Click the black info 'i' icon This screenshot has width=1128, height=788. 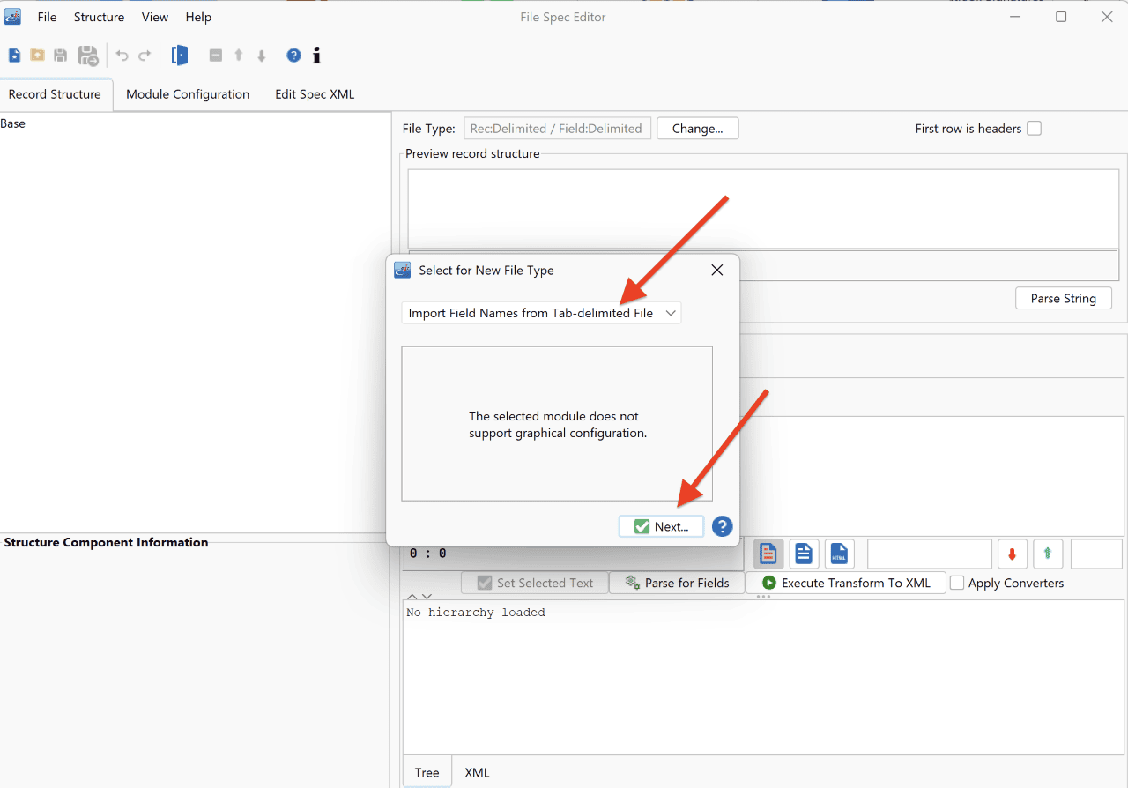tap(316, 56)
